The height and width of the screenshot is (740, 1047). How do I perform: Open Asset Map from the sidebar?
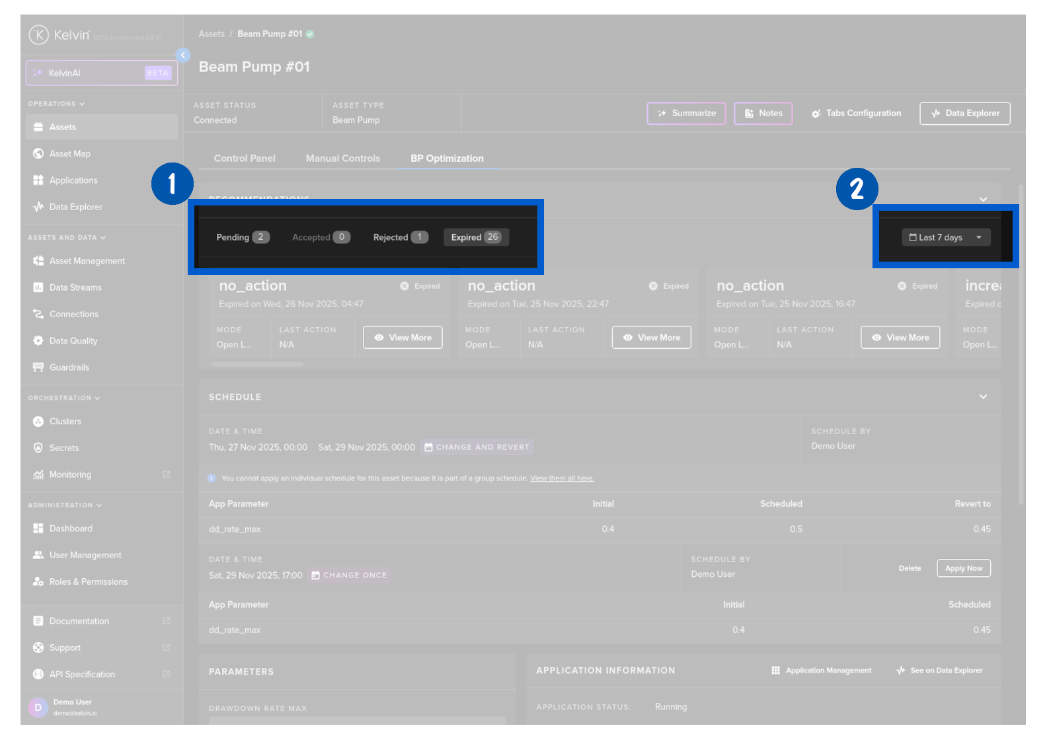(x=69, y=154)
